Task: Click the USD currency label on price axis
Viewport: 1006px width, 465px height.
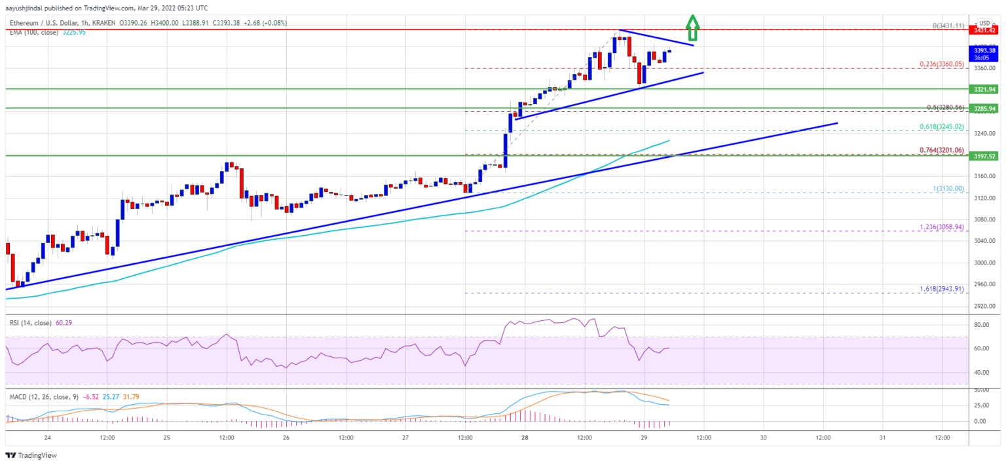Action: tap(984, 23)
